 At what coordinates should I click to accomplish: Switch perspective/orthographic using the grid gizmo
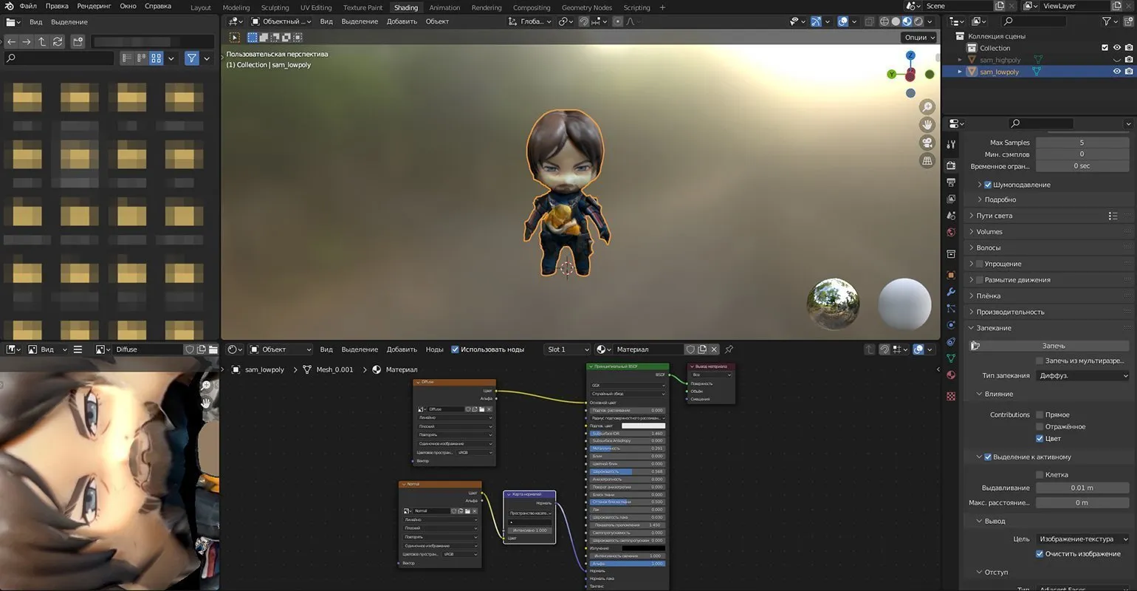pyautogui.click(x=927, y=160)
